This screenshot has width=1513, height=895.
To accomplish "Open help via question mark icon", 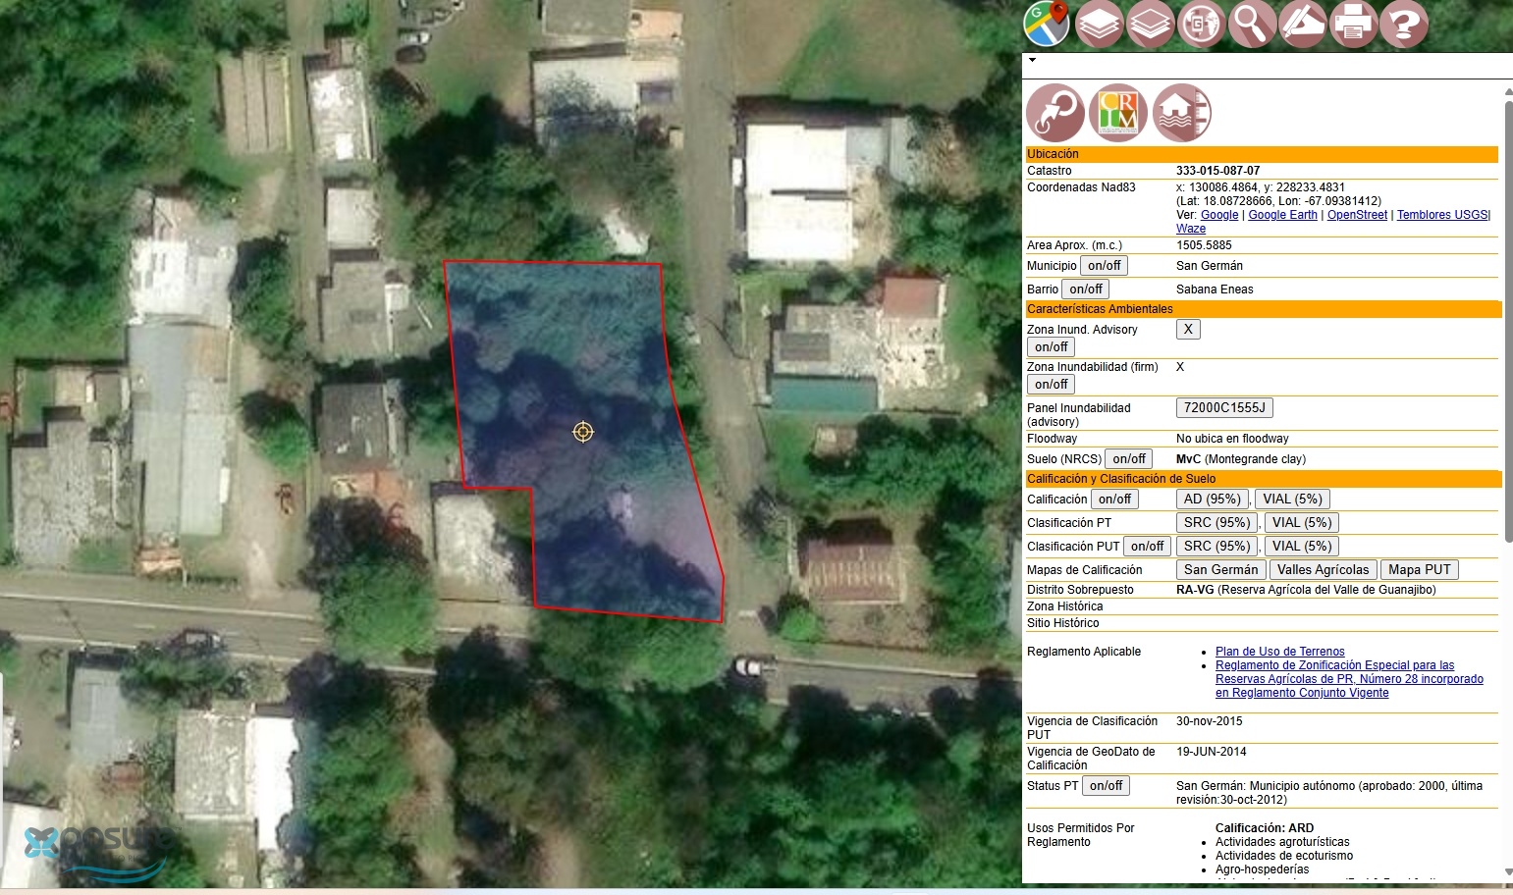I will click(x=1404, y=24).
